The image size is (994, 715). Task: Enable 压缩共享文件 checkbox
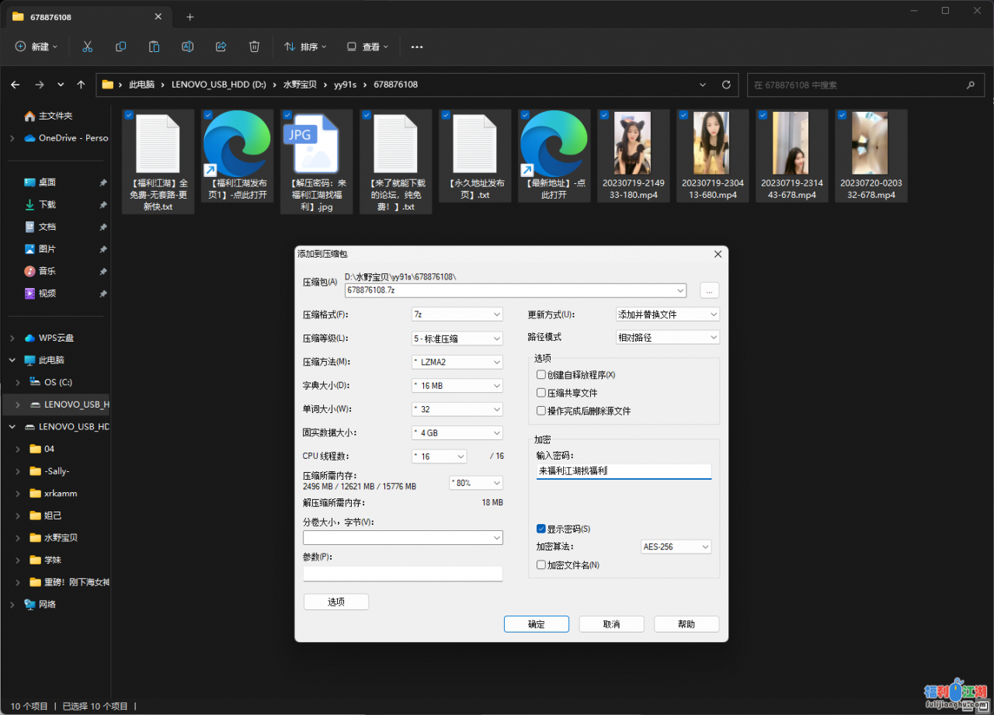pyautogui.click(x=541, y=393)
